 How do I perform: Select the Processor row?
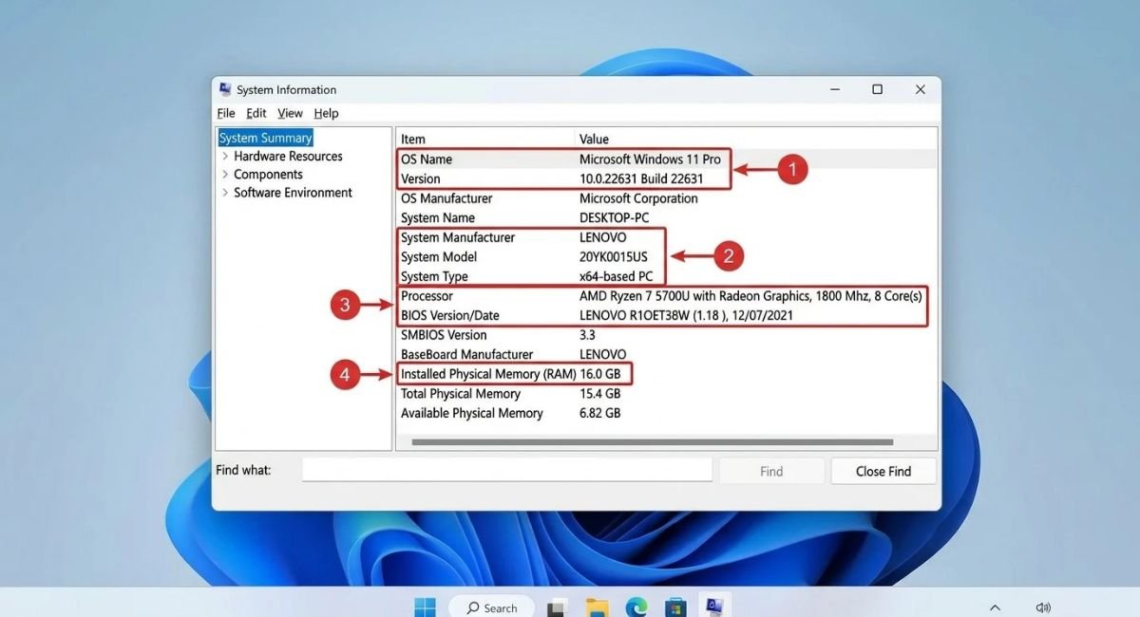click(x=667, y=296)
